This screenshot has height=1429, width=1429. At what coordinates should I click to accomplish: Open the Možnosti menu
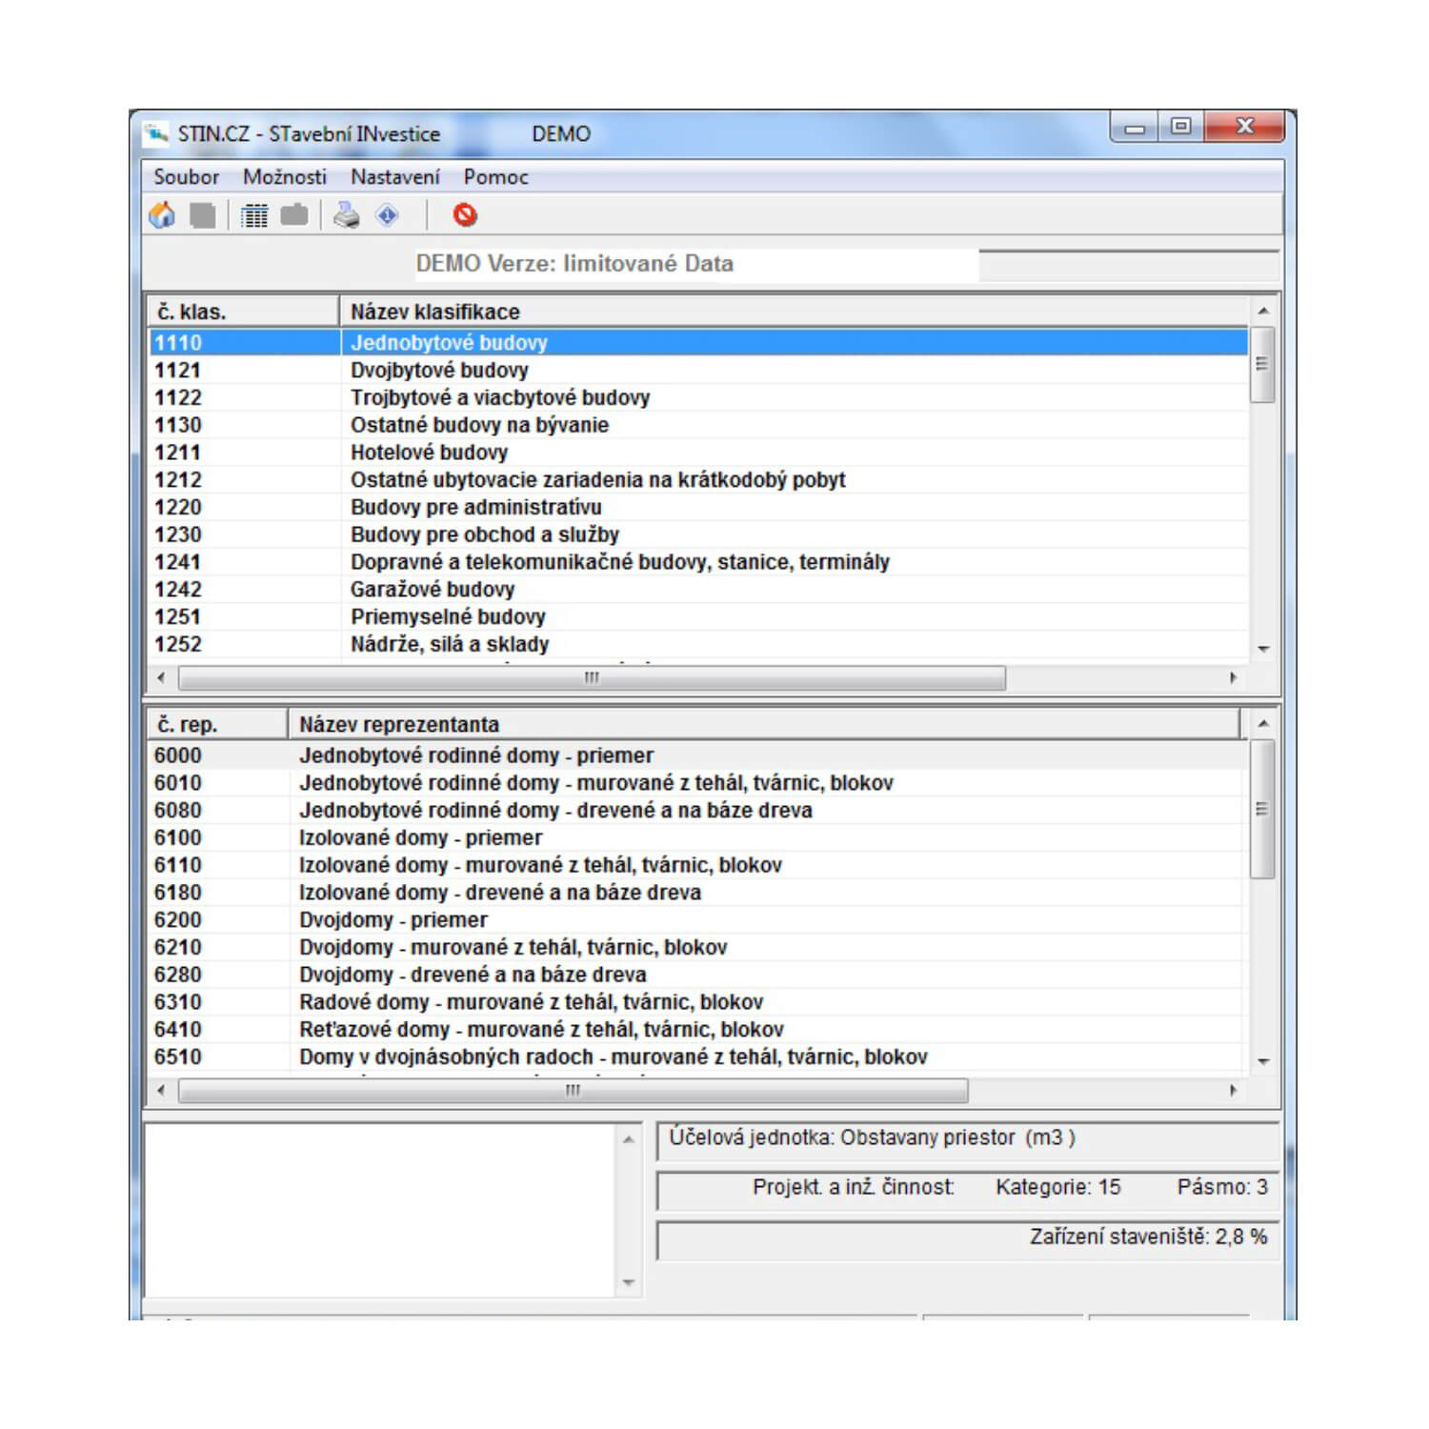[284, 177]
